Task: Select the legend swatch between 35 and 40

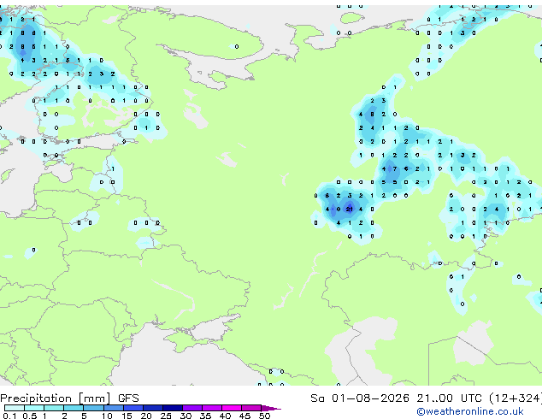Action: point(212,408)
